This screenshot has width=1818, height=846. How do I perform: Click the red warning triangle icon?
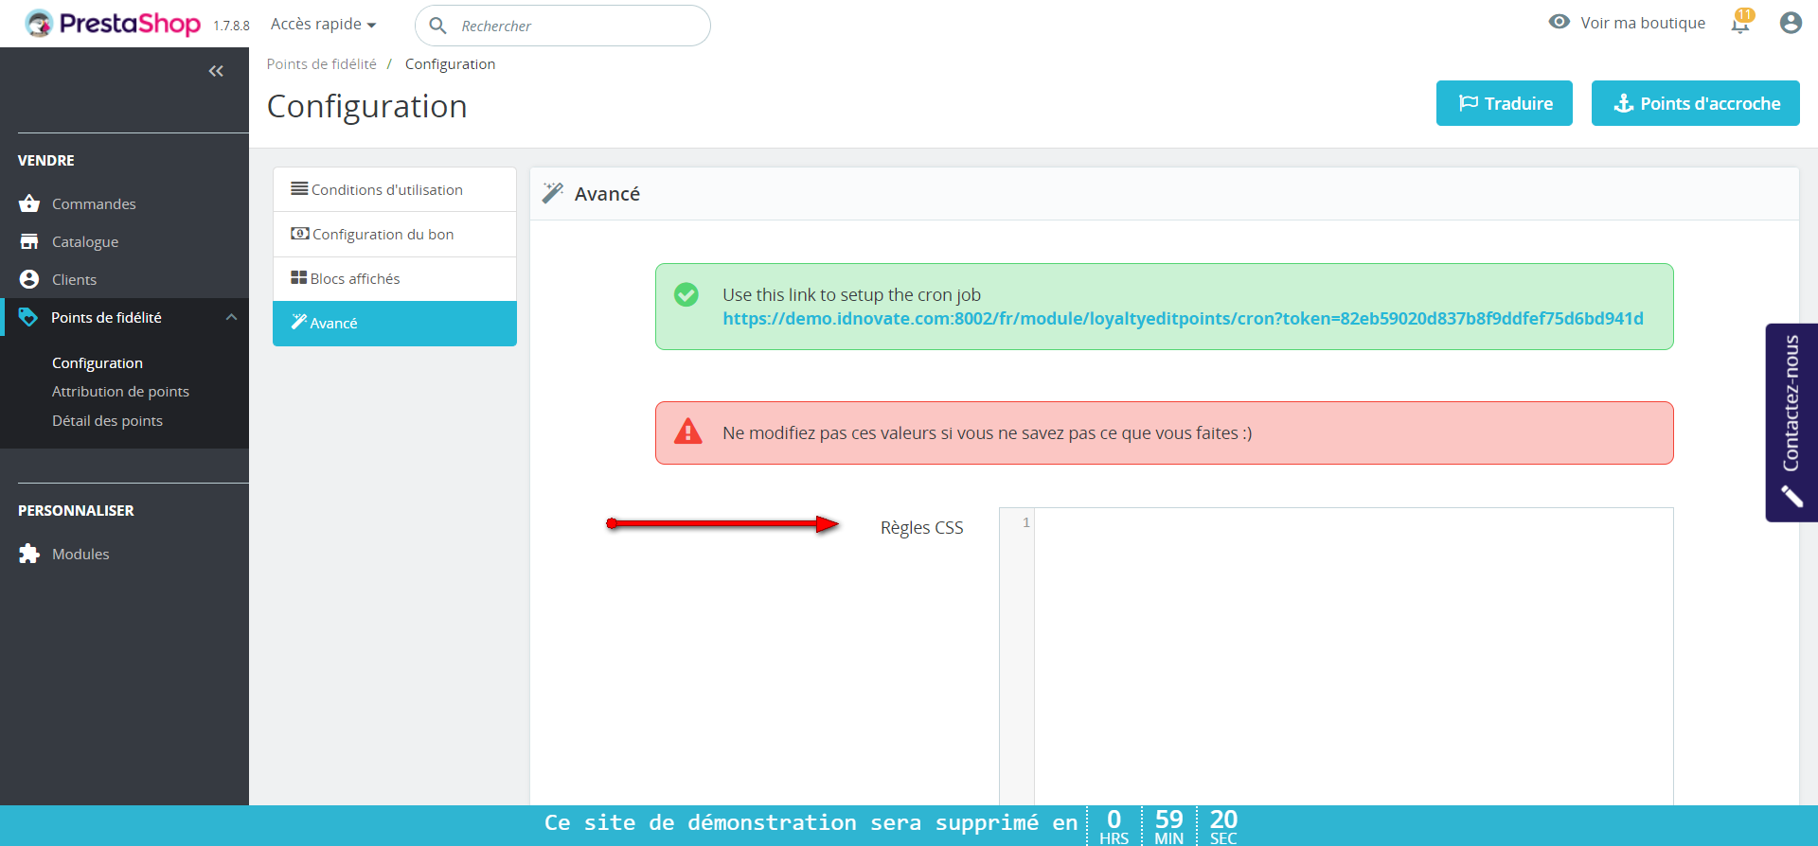point(687,432)
